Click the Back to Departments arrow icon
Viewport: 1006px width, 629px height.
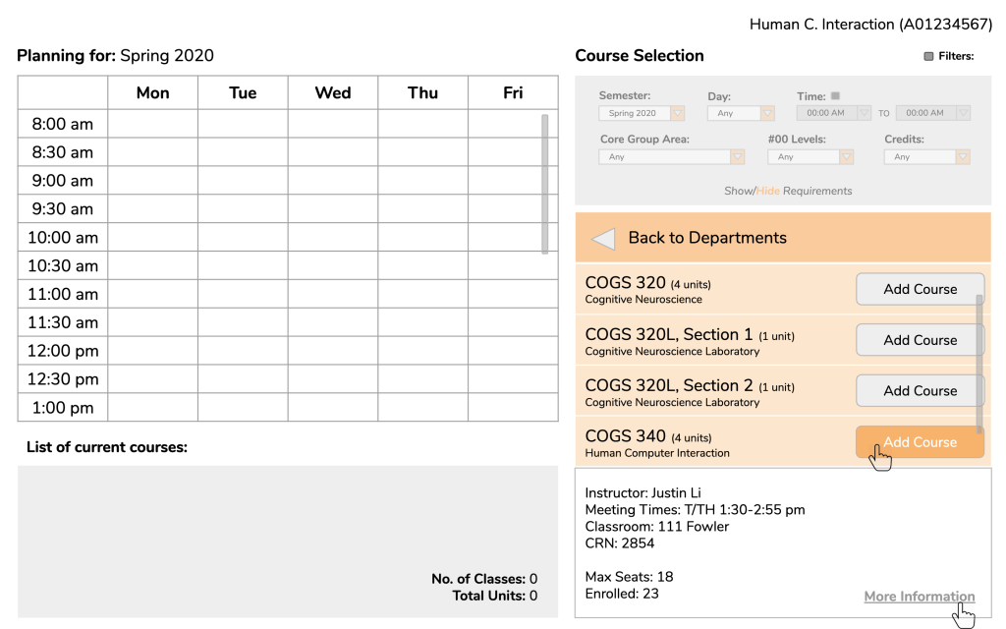pyautogui.click(x=603, y=239)
